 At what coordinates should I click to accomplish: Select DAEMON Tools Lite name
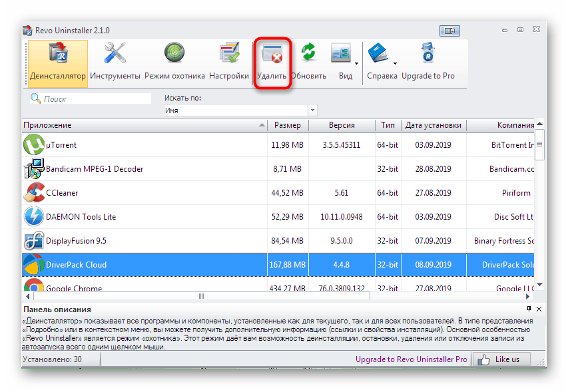click(x=81, y=217)
